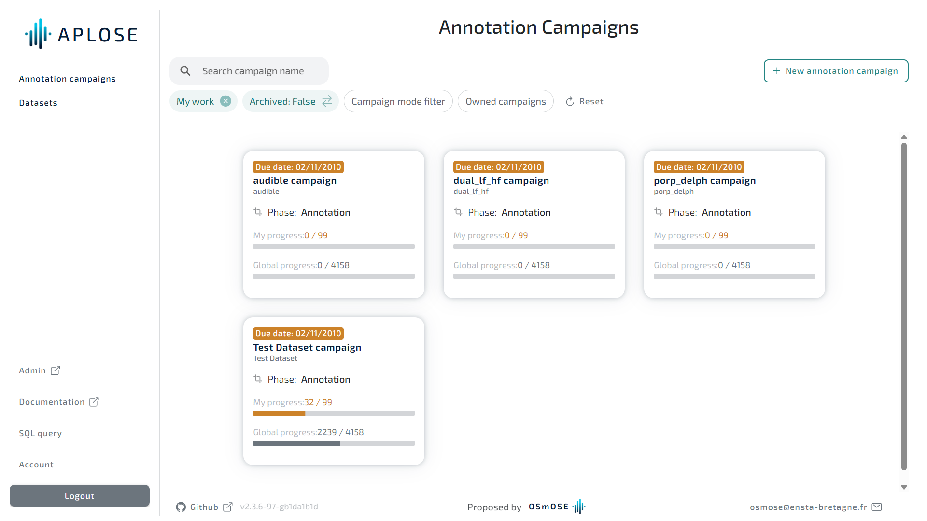Click the APLOSE waveform logo
The height and width of the screenshot is (521, 927).
point(38,34)
